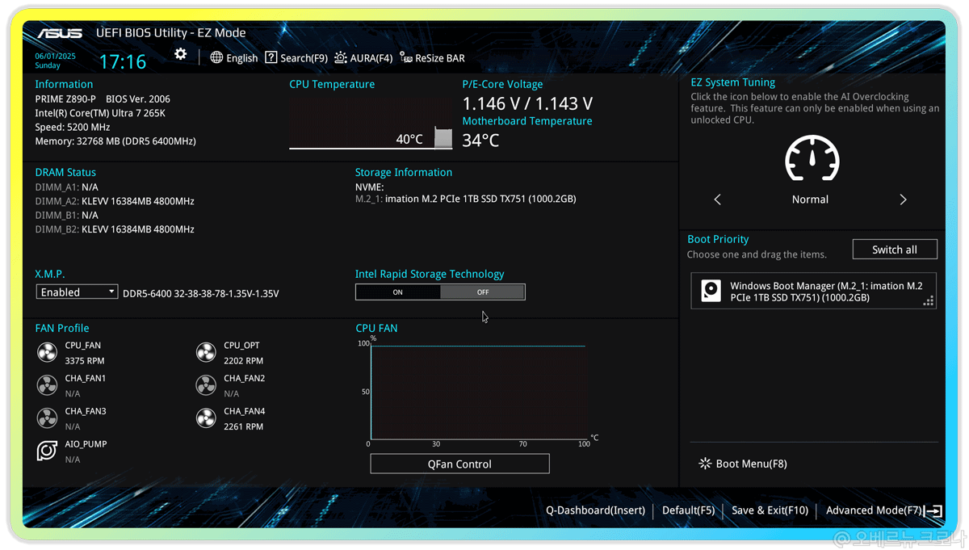
Task: Open Search (F9)
Action: coord(296,58)
